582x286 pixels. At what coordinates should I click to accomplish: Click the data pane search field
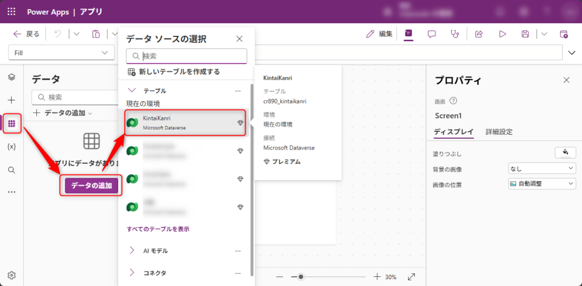pyautogui.click(x=74, y=98)
